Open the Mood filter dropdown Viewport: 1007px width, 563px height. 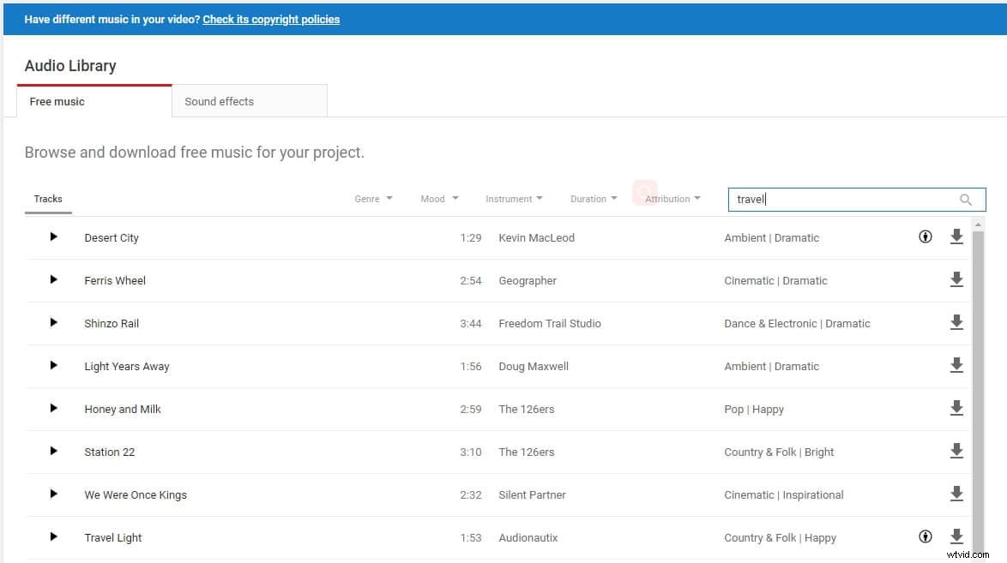(x=439, y=199)
